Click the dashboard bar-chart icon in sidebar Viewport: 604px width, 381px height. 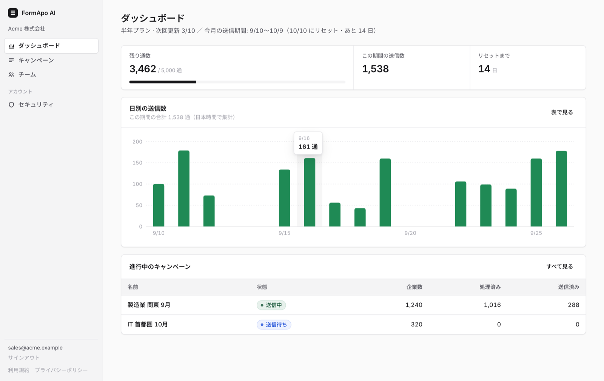[11, 46]
